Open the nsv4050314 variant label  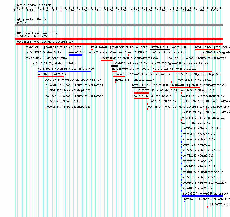[98, 52]
